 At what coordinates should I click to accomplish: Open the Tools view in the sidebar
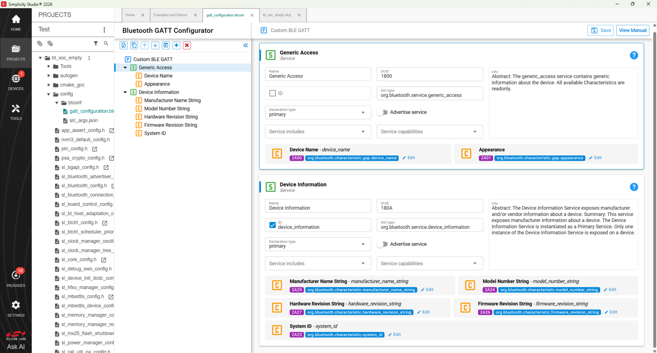[x=16, y=112]
